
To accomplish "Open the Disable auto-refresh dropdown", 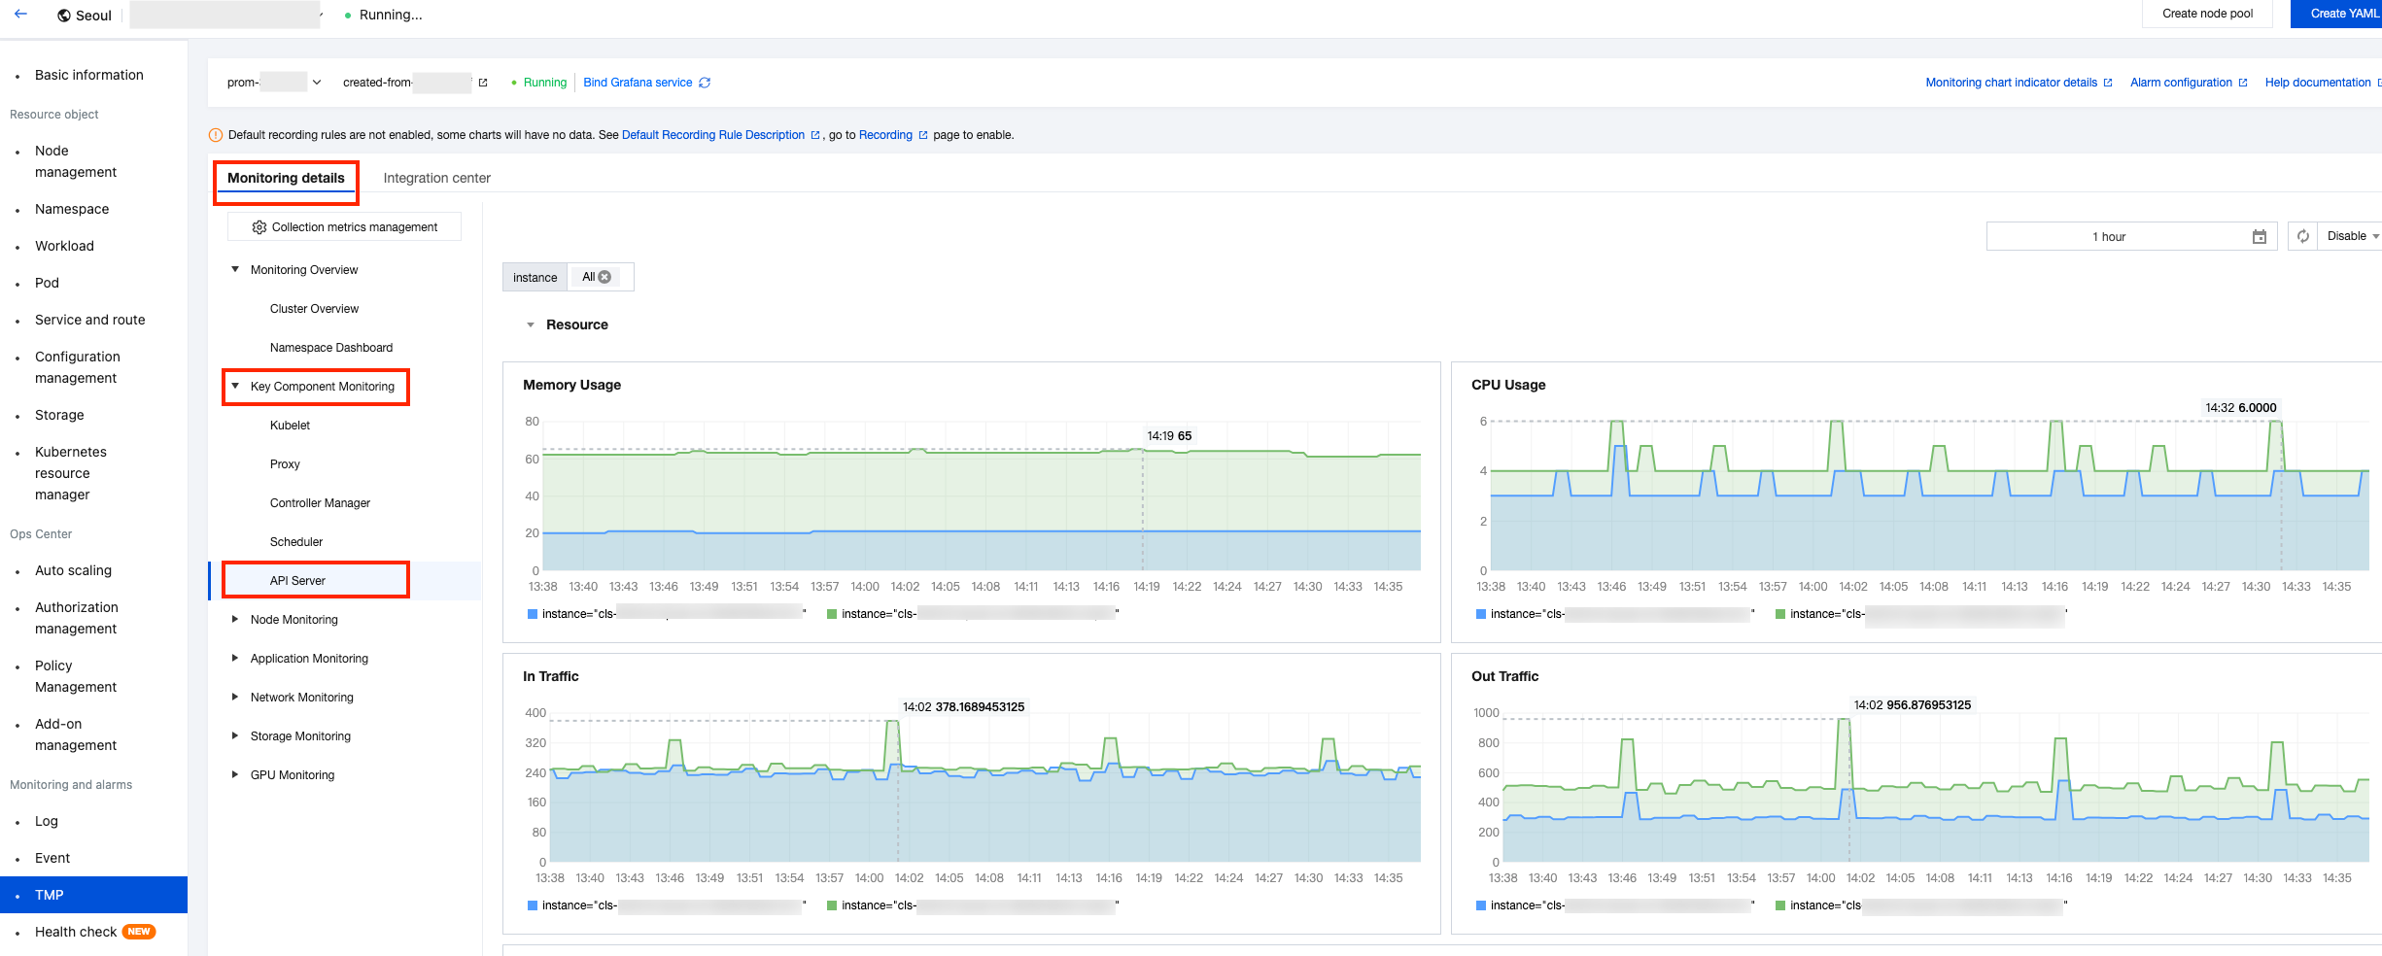I will coord(2352,237).
